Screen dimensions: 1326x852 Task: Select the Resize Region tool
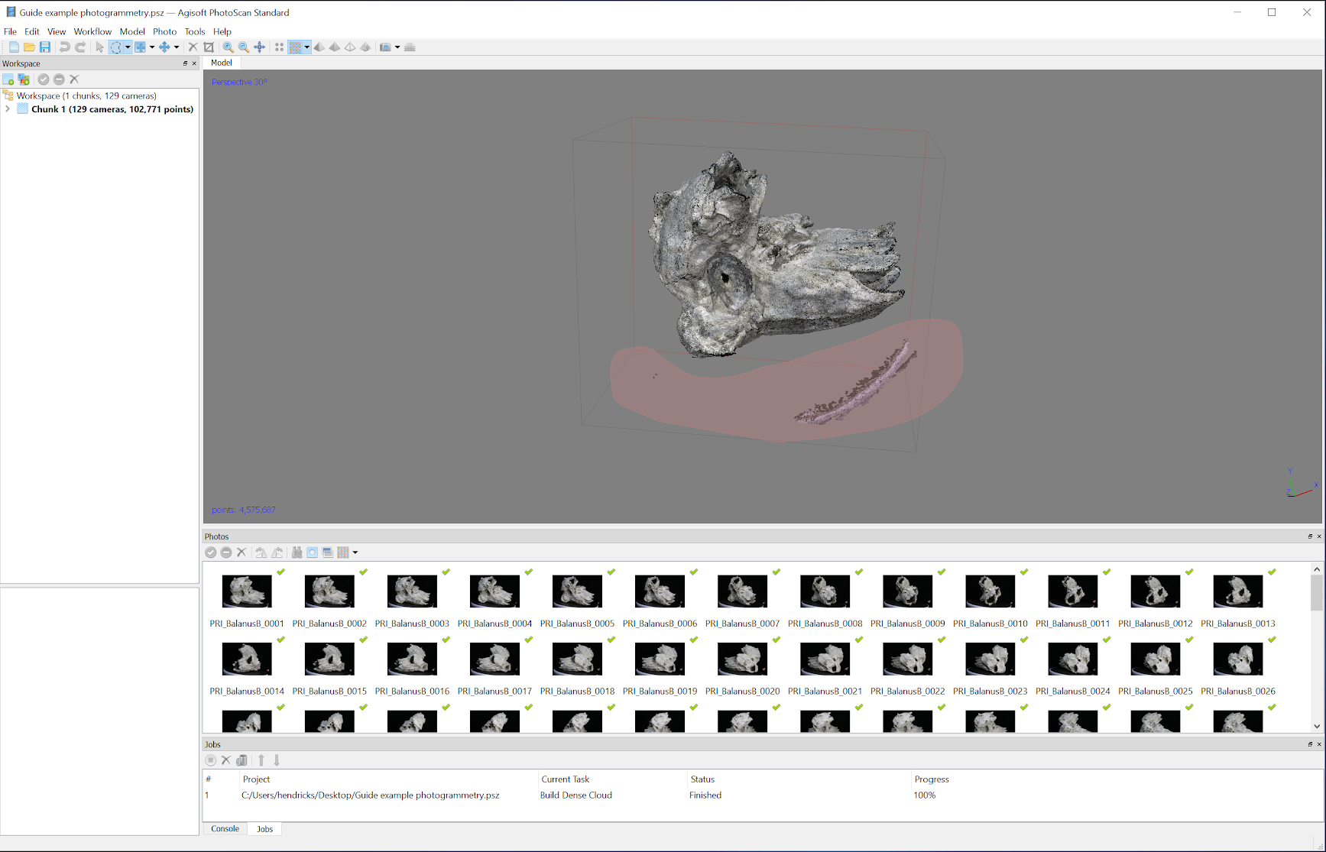(141, 47)
